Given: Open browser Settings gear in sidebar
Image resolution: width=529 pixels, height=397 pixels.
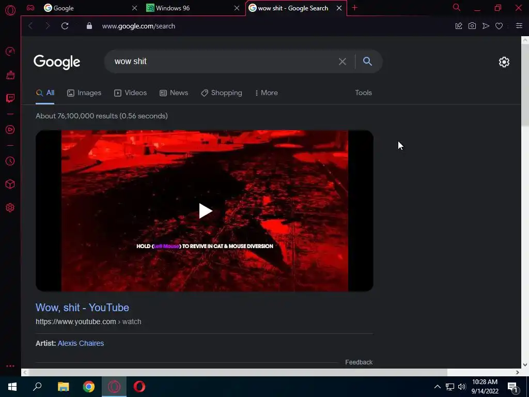Looking at the screenshot, I should [10, 208].
